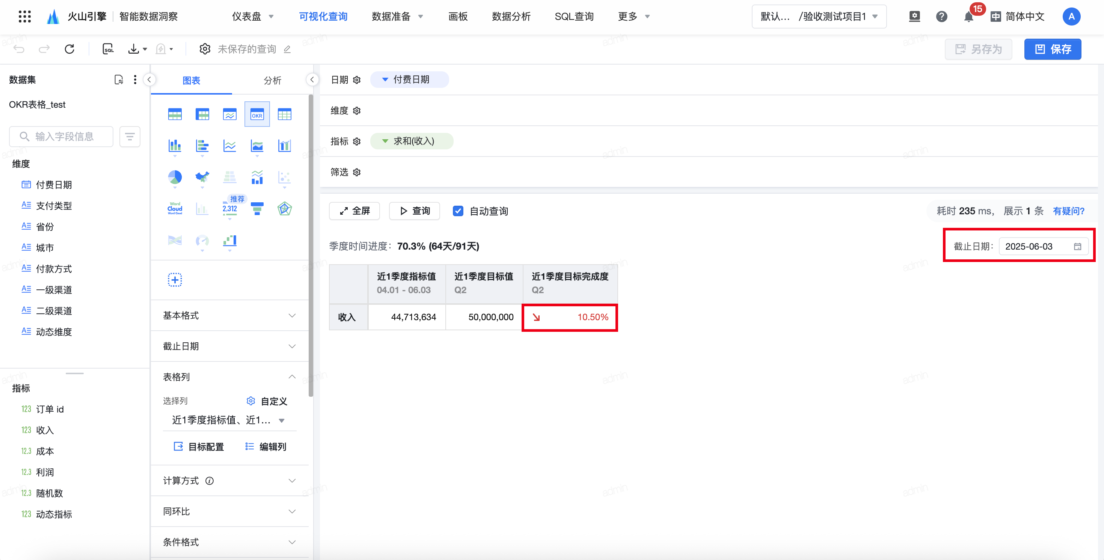Viewport: 1104px width, 560px height.
Task: Go to the 画板 menu item
Action: [458, 16]
